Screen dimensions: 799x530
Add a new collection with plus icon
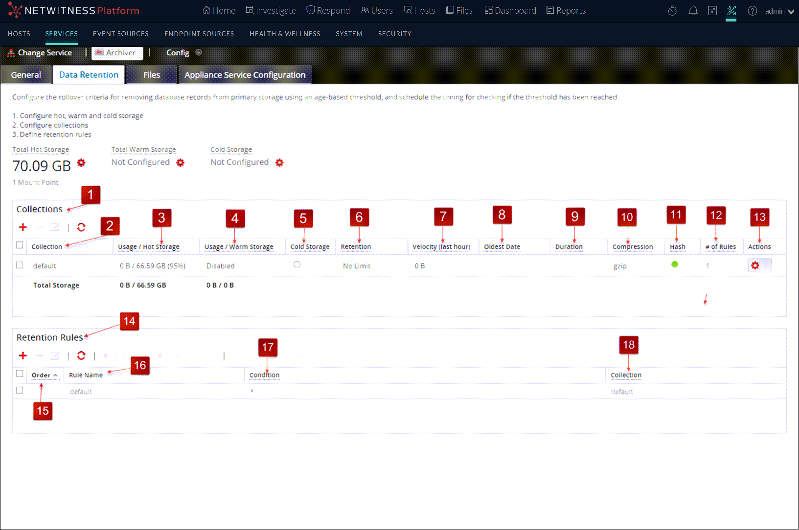23,227
